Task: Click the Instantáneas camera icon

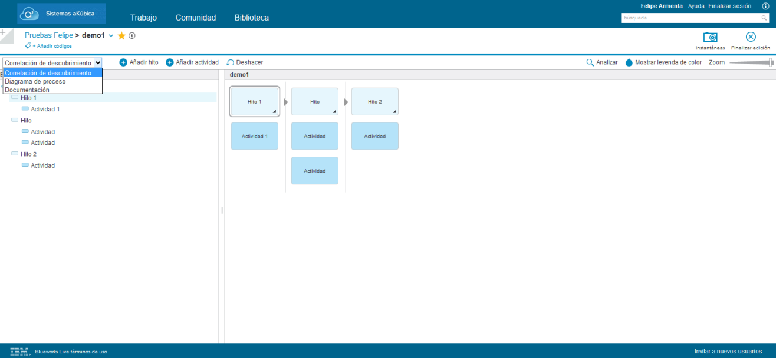Action: coord(710,37)
